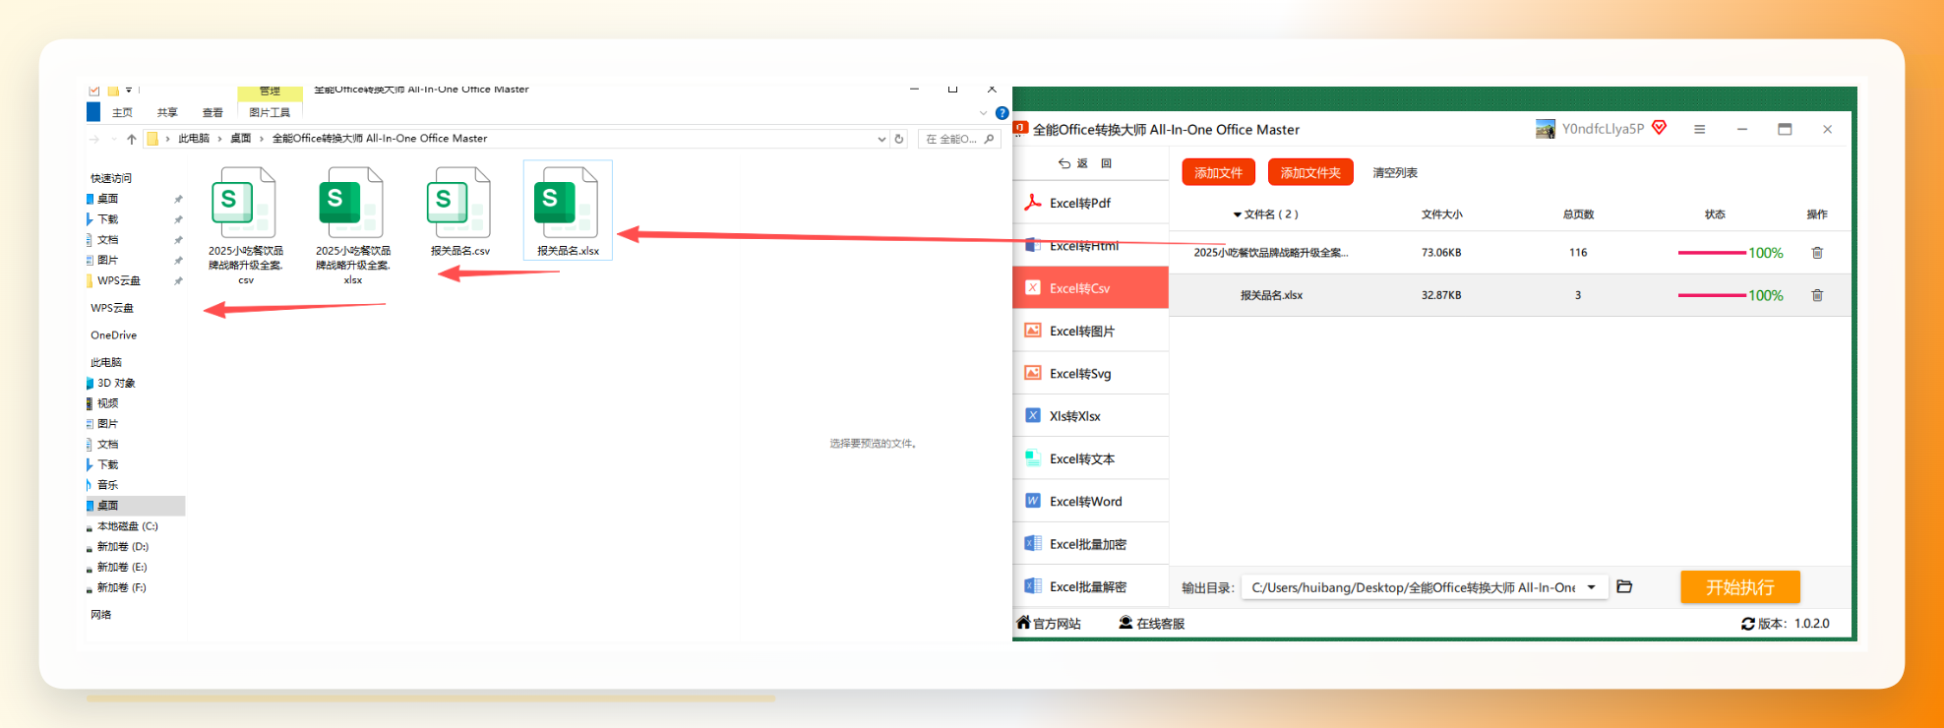Open Excel批量加密 tool
Image resolution: width=1944 pixels, height=728 pixels.
pos(1091,544)
